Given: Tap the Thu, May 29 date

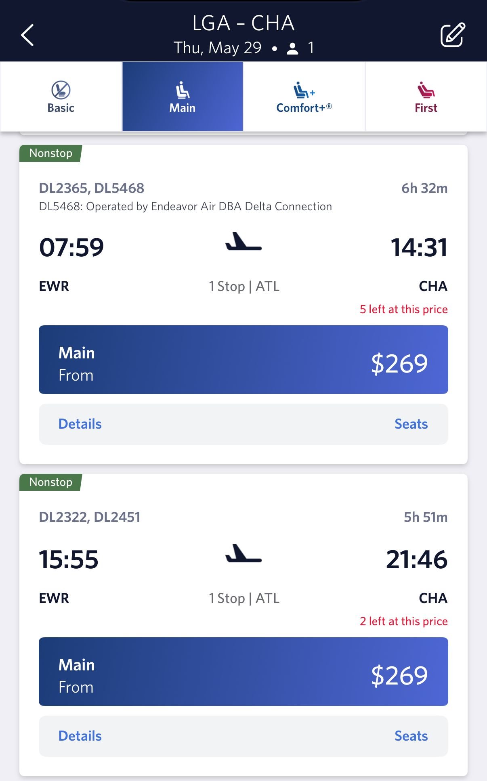Looking at the screenshot, I should click(x=218, y=48).
